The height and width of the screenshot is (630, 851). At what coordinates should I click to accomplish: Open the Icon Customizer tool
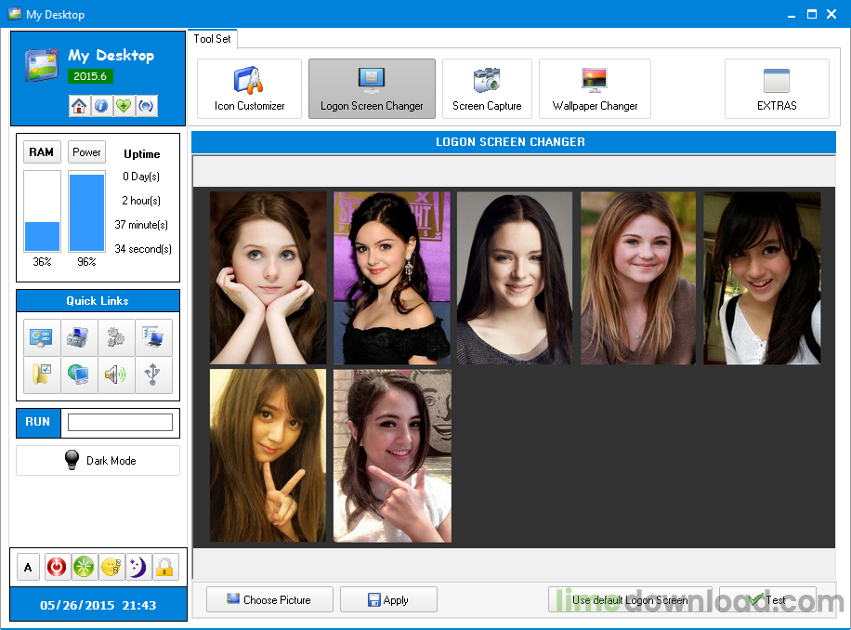249,88
